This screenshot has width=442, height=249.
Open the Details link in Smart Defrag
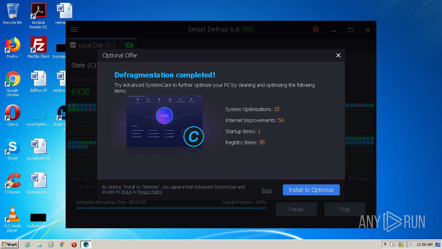click(359, 179)
